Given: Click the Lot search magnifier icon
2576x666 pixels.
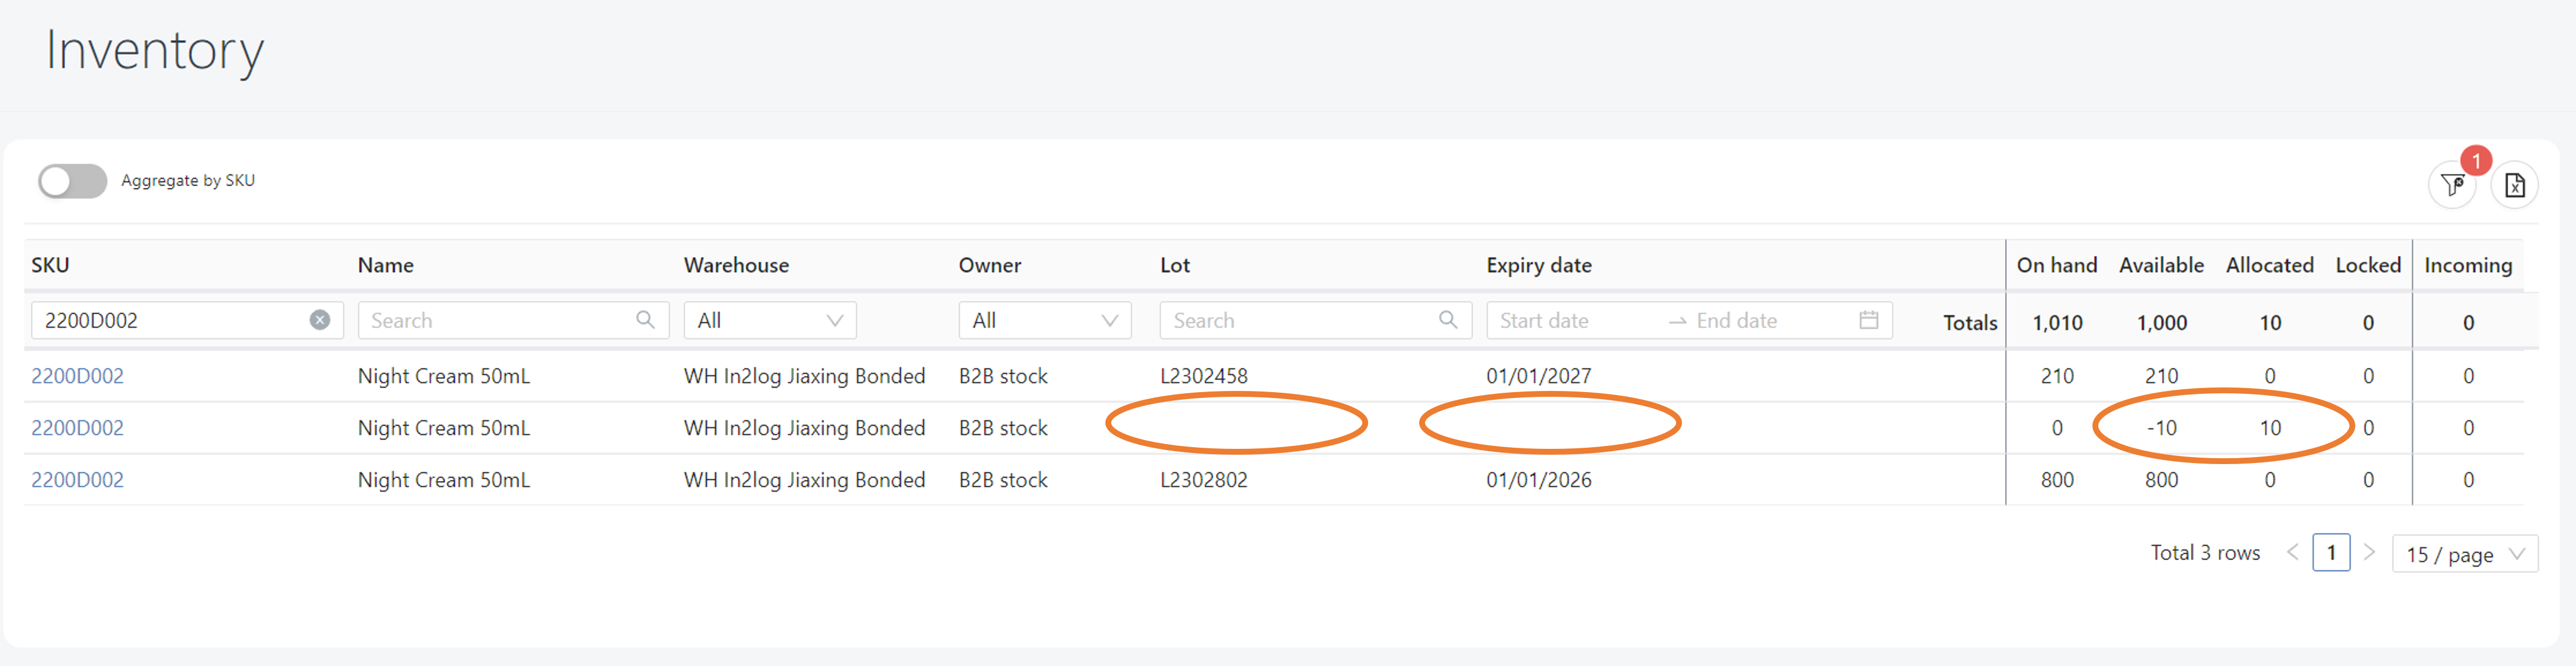Looking at the screenshot, I should click(x=1447, y=320).
